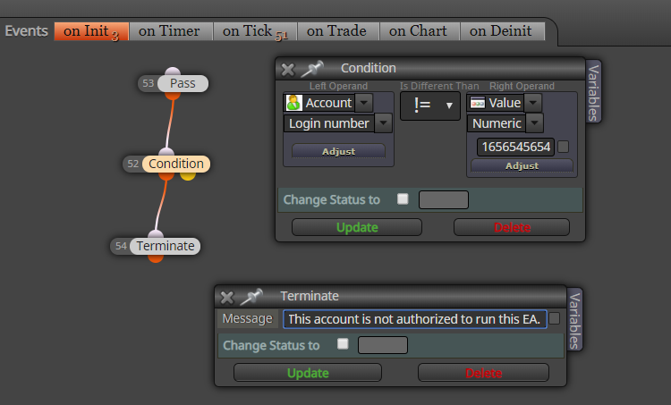Toggle checkbox beside the Message field

click(x=554, y=318)
